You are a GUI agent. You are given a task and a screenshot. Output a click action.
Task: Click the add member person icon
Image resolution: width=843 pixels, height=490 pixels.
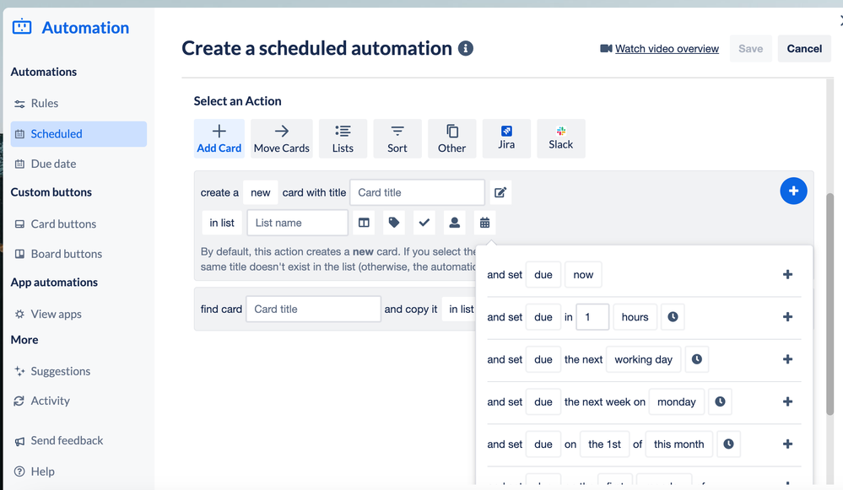coord(454,223)
